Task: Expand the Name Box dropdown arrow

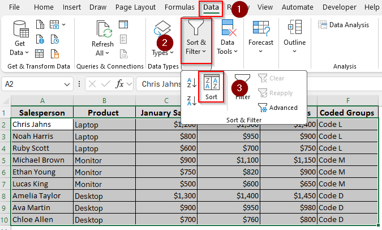Action: (67, 84)
